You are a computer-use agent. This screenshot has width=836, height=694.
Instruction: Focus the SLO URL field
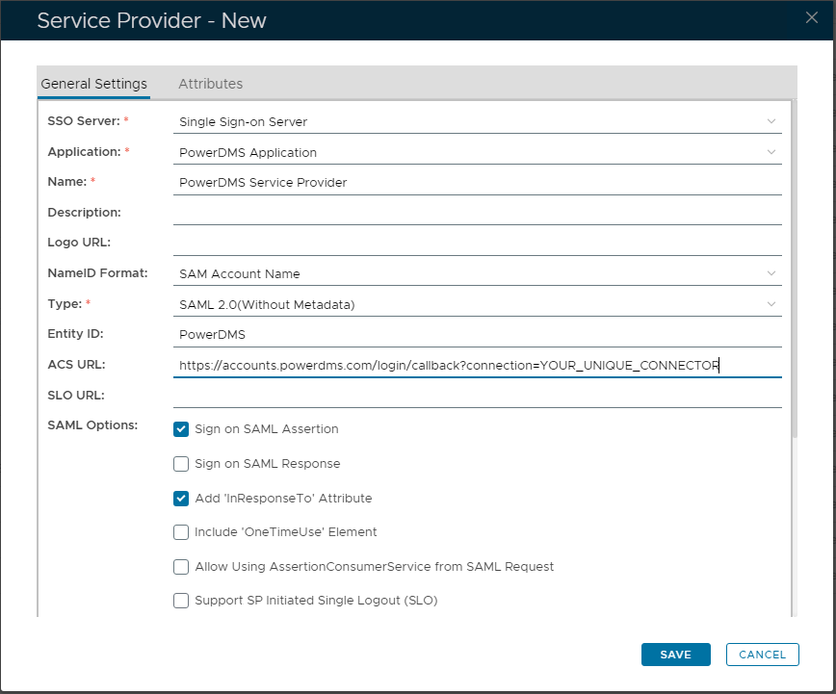click(x=477, y=396)
